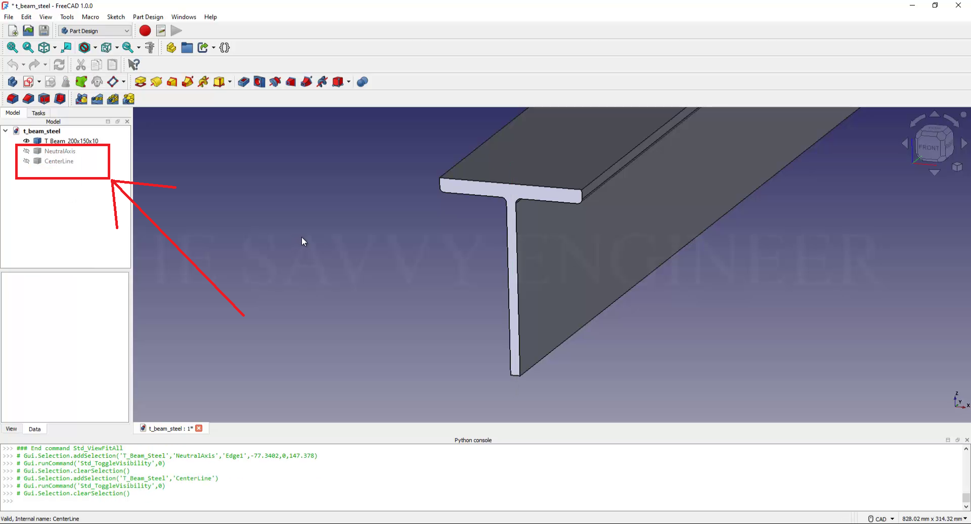This screenshot has width=971, height=524.
Task: Toggle visibility of T_Beam_200x150x10
Action: [26, 141]
